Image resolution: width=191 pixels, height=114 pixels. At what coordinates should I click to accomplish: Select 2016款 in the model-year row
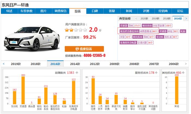(x=55, y=64)
